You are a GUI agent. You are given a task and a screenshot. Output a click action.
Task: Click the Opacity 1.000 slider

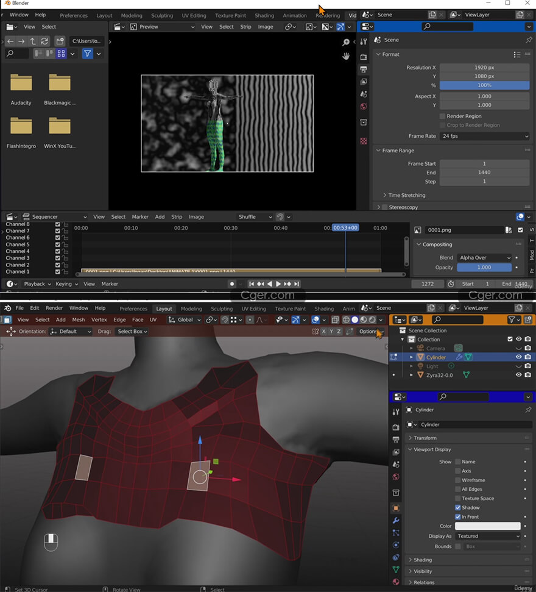[484, 267]
